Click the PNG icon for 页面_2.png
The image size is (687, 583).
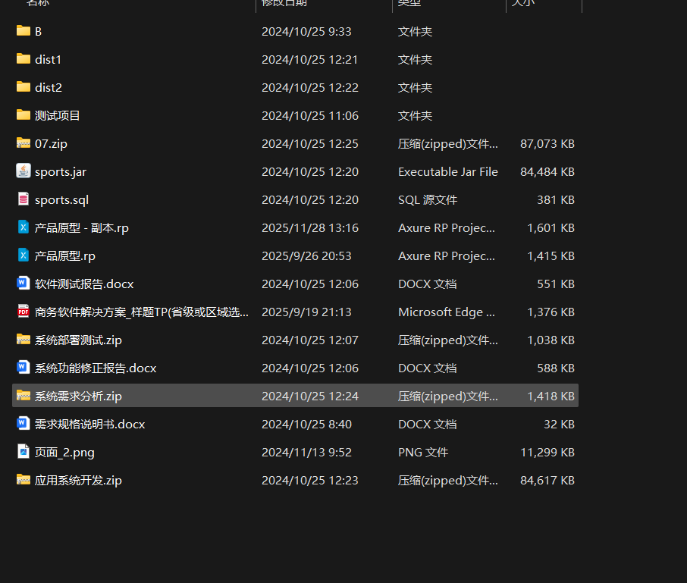pyautogui.click(x=24, y=452)
